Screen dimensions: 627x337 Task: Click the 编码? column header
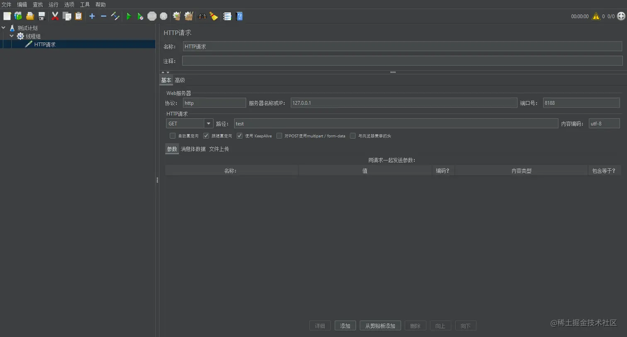pos(443,171)
